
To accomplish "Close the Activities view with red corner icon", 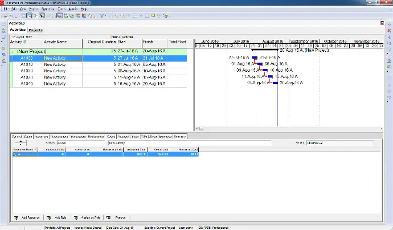I will (x=381, y=23).
